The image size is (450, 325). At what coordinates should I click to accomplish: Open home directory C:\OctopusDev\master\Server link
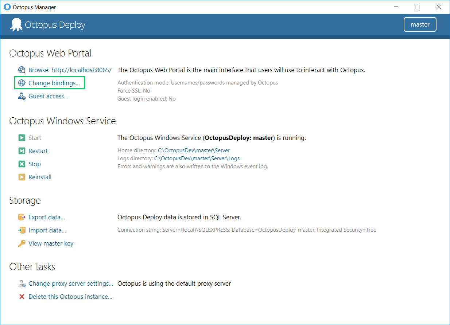point(194,150)
